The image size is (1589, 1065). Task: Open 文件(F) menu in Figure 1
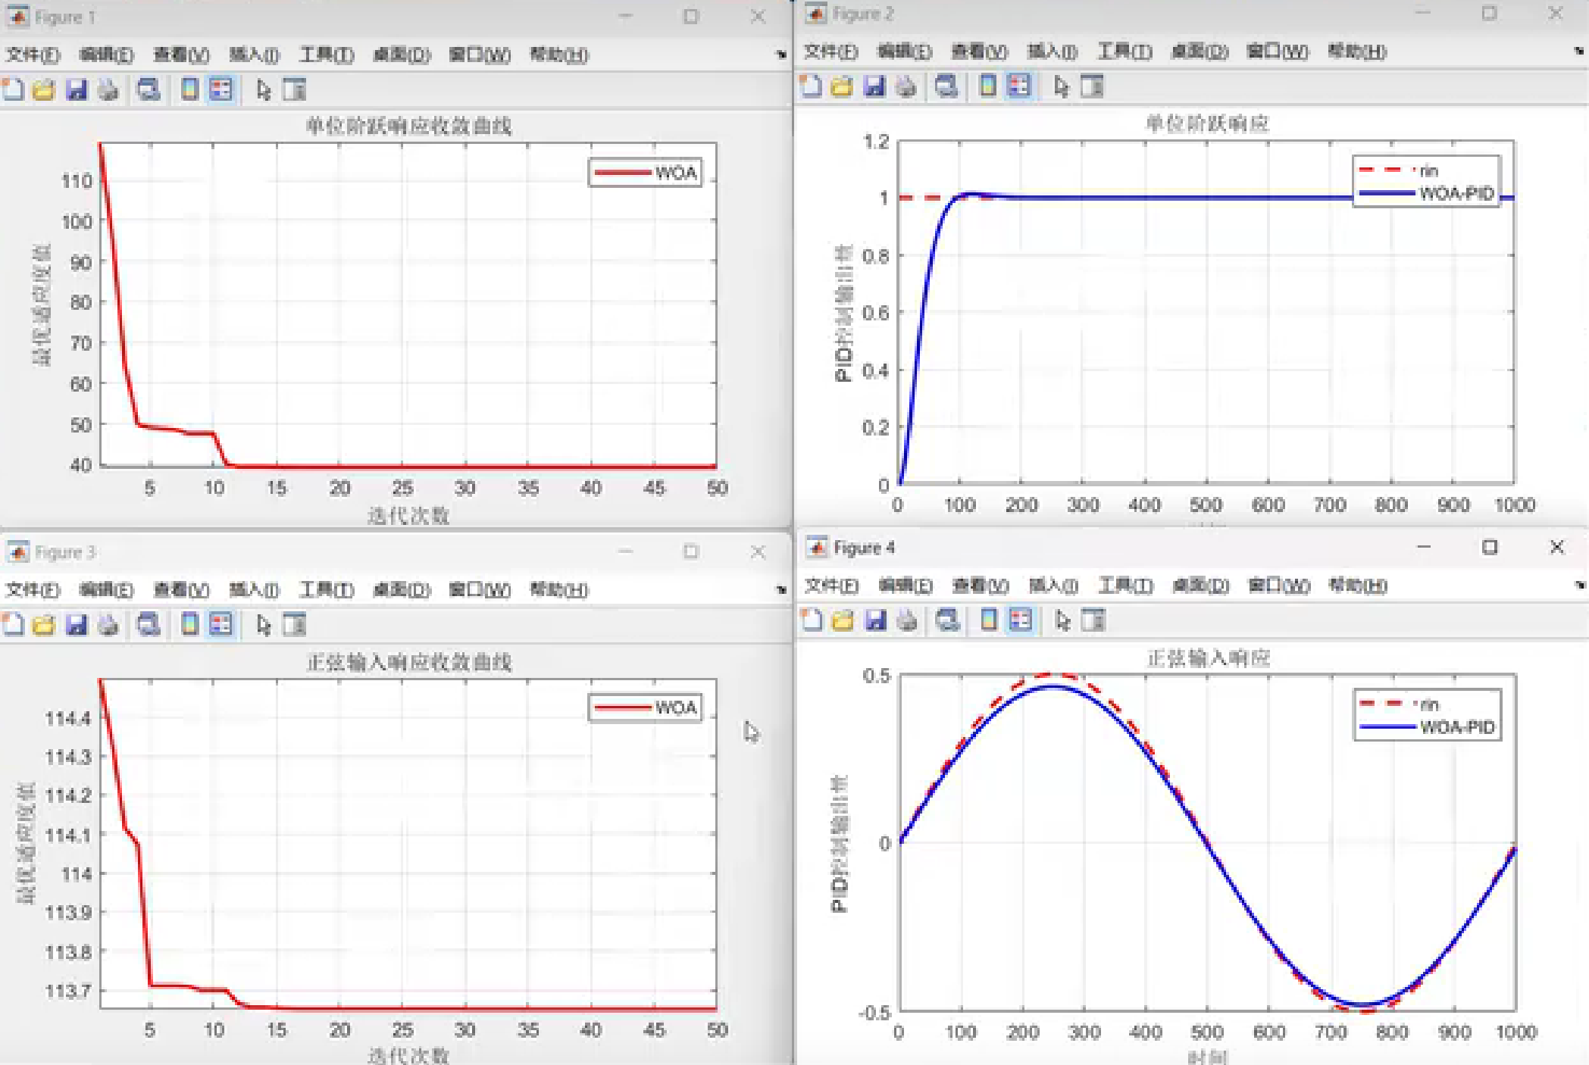(x=32, y=55)
